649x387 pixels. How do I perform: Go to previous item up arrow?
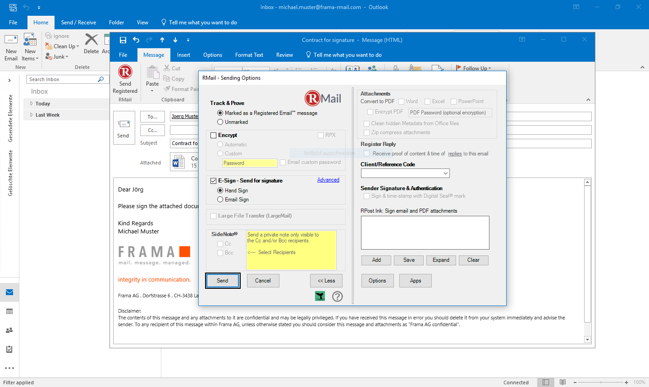click(x=162, y=40)
